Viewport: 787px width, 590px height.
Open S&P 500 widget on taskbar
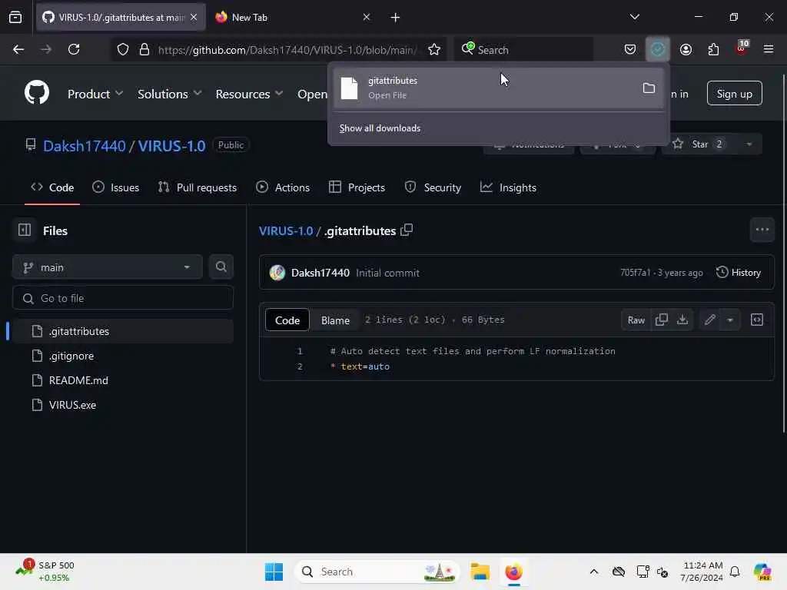[x=45, y=571]
